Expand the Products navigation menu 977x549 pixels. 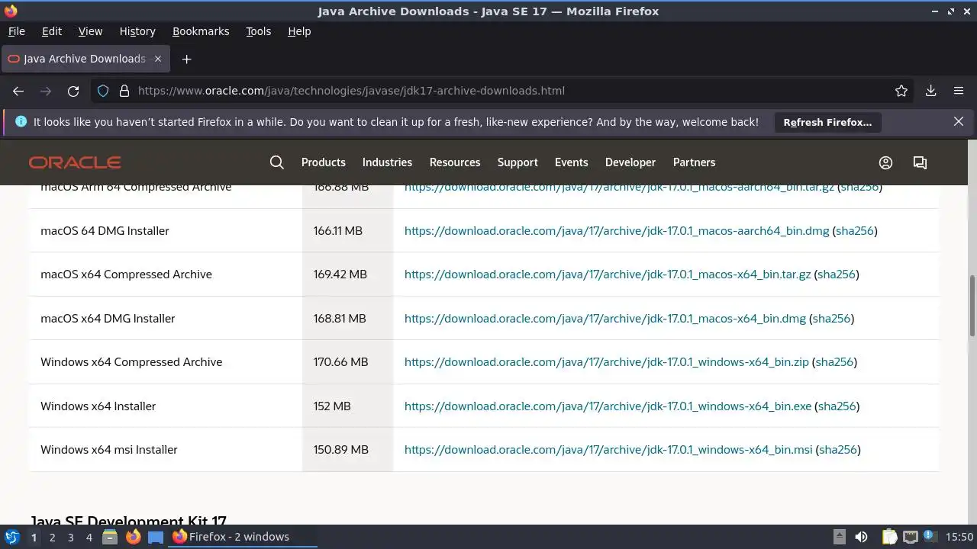coord(324,162)
